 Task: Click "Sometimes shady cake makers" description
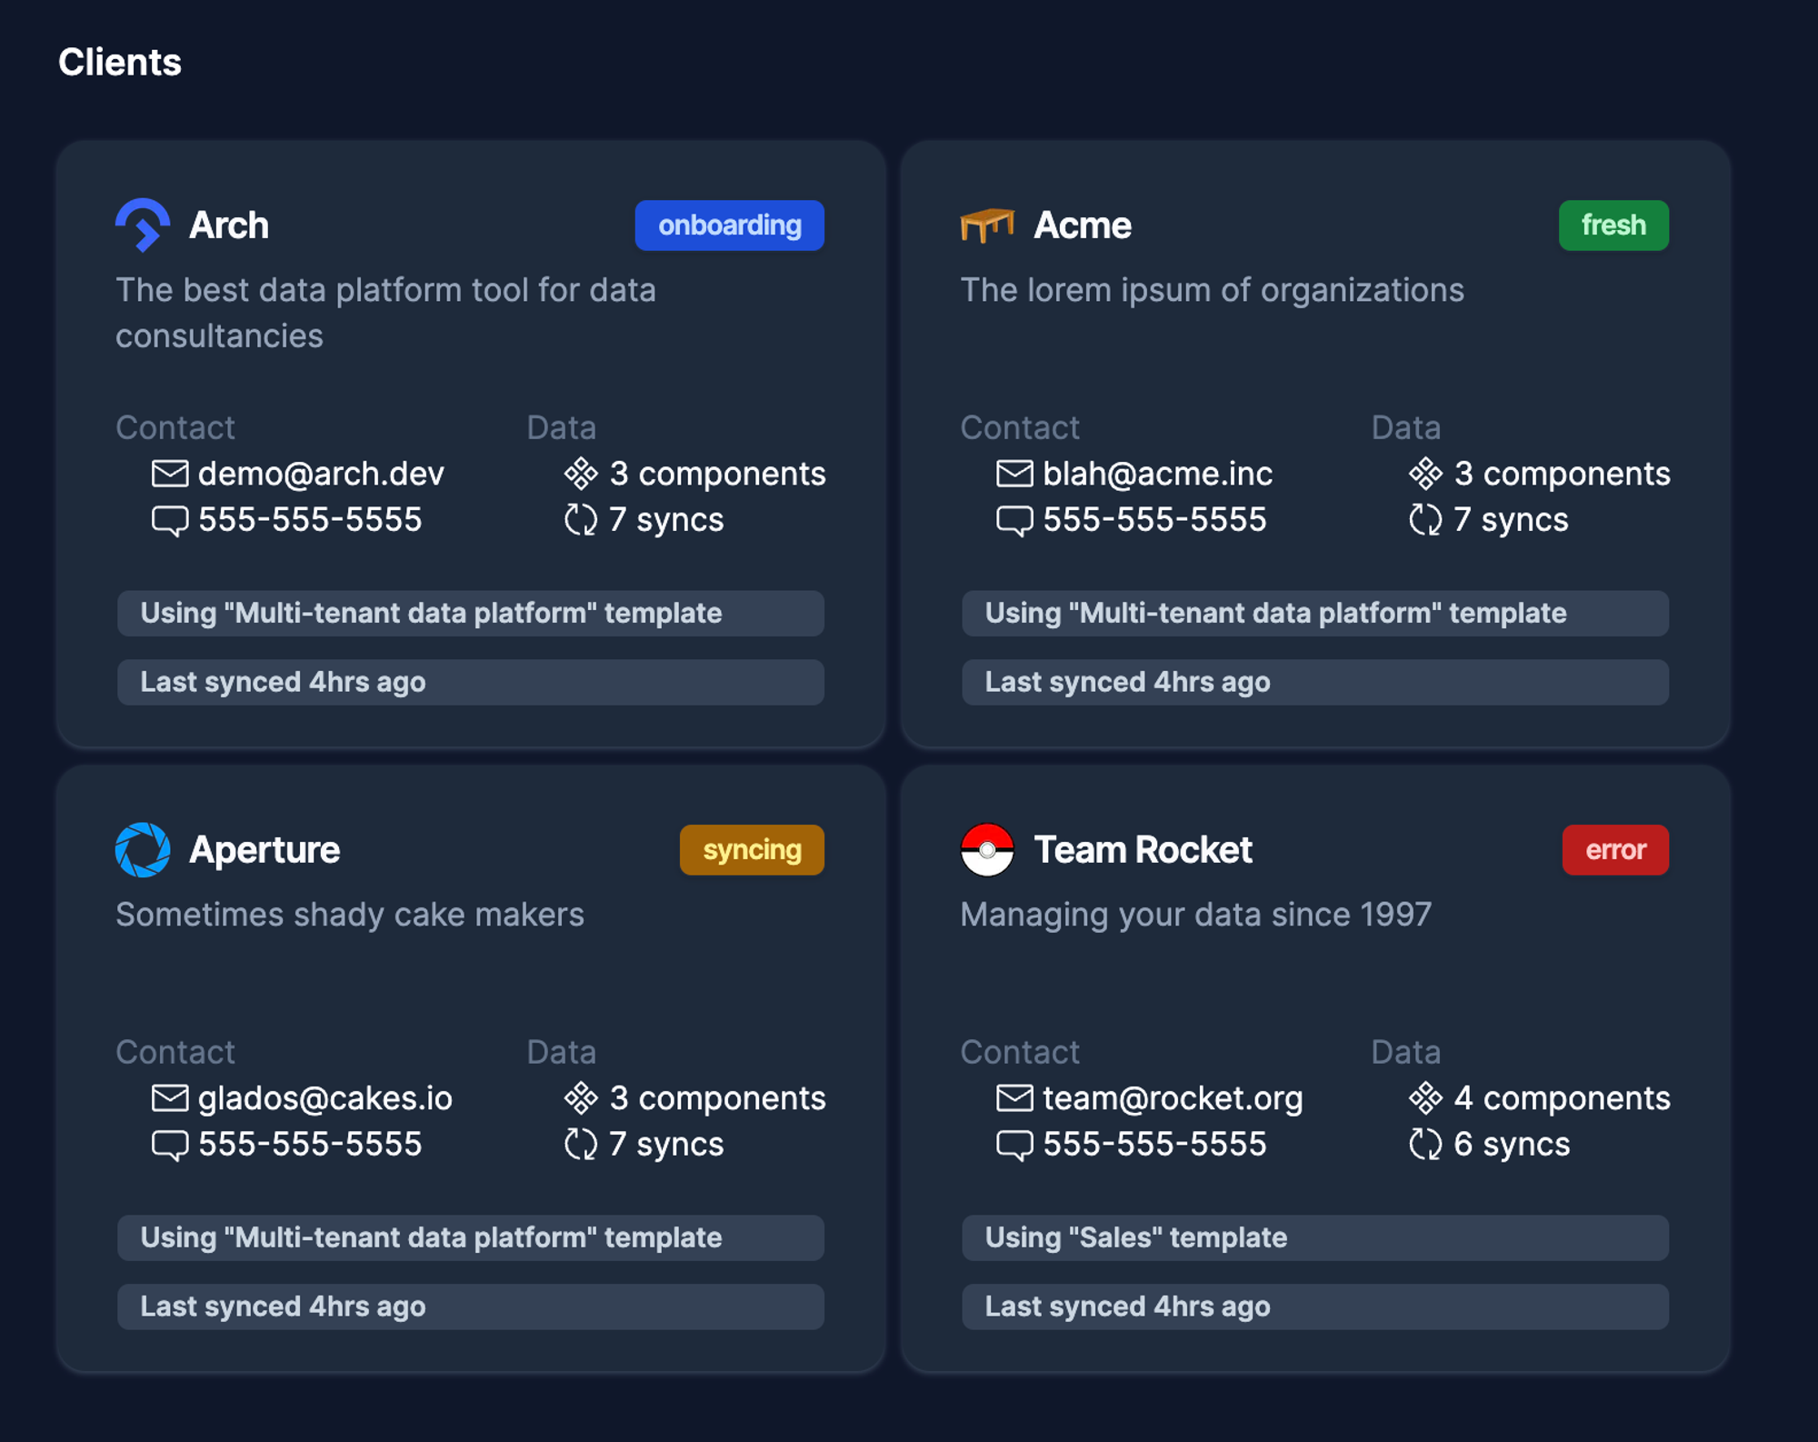click(350, 915)
